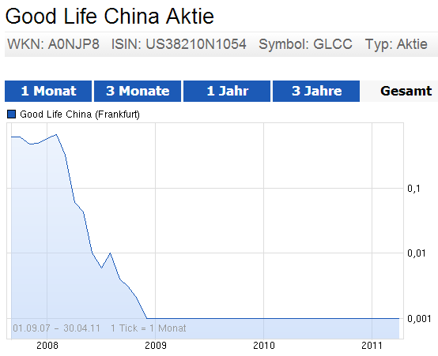Click the 2008 x-axis label

point(47,346)
